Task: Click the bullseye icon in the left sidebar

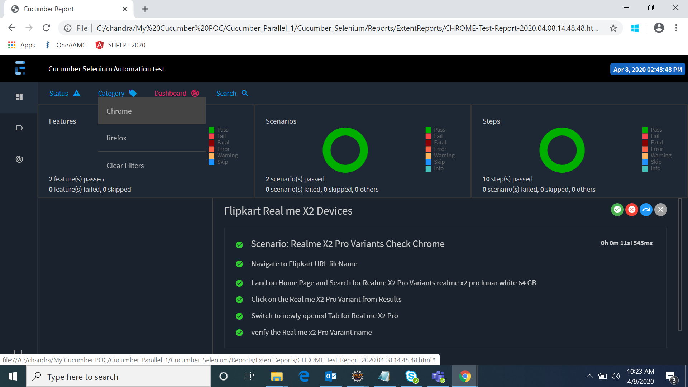Action: click(x=19, y=159)
